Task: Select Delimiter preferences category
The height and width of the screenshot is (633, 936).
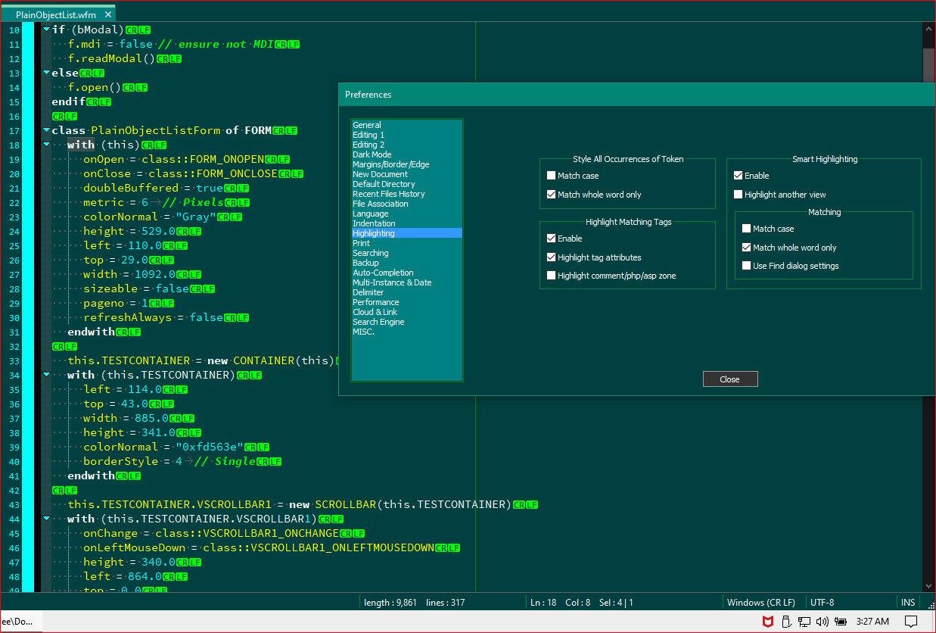Action: pos(407,292)
